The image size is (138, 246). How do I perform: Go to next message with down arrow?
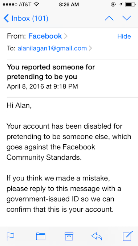tap(127, 18)
